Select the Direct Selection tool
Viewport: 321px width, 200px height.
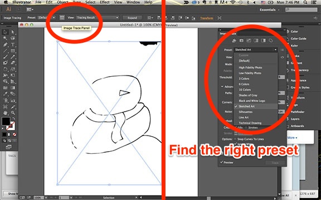(13, 32)
